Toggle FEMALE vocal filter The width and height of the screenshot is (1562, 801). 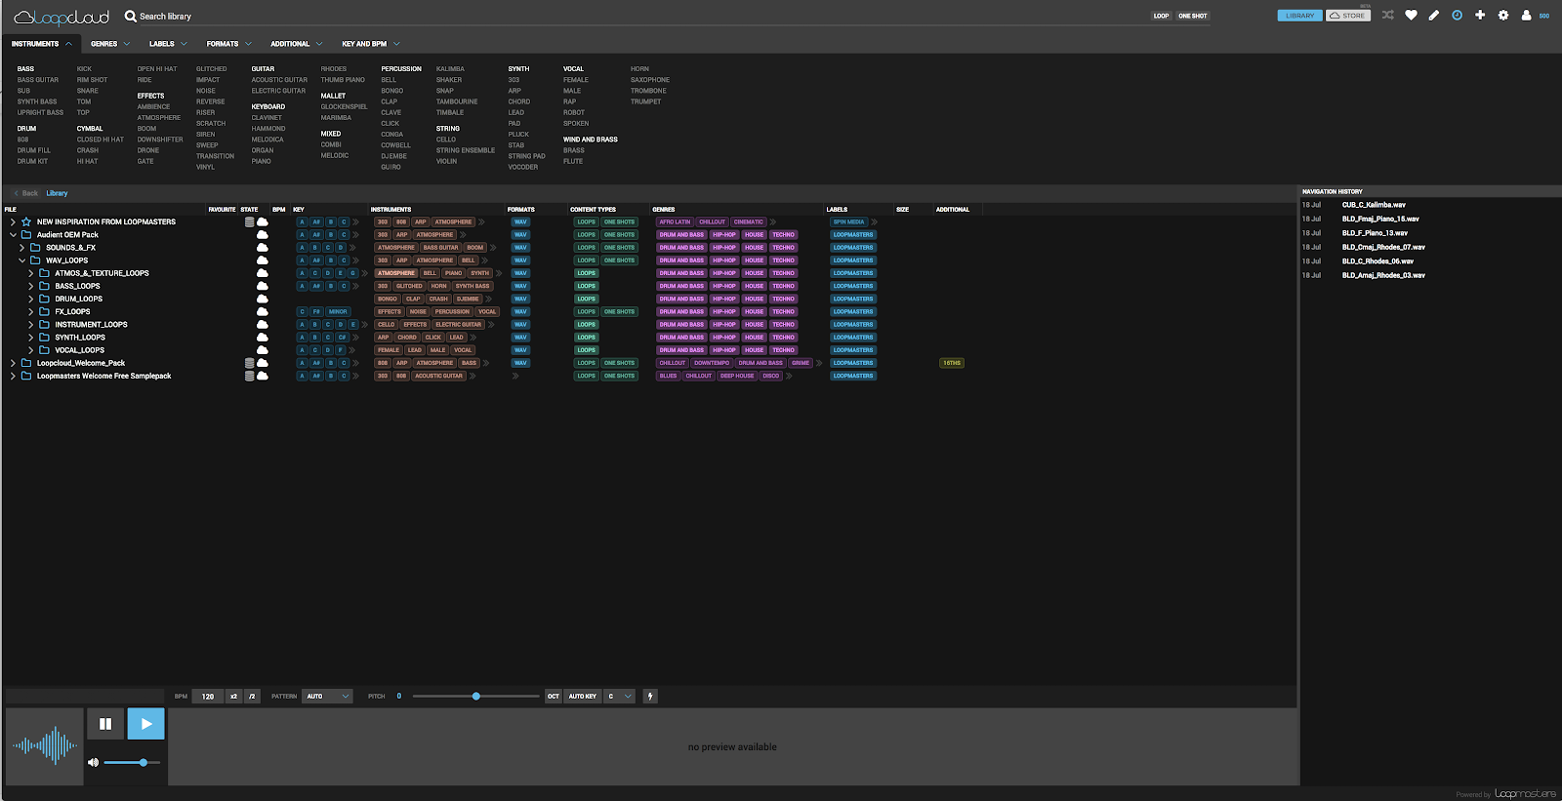(576, 80)
